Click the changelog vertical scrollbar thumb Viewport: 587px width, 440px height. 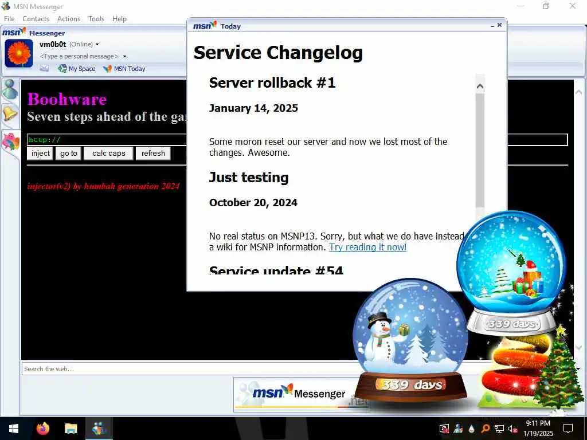[x=480, y=150]
